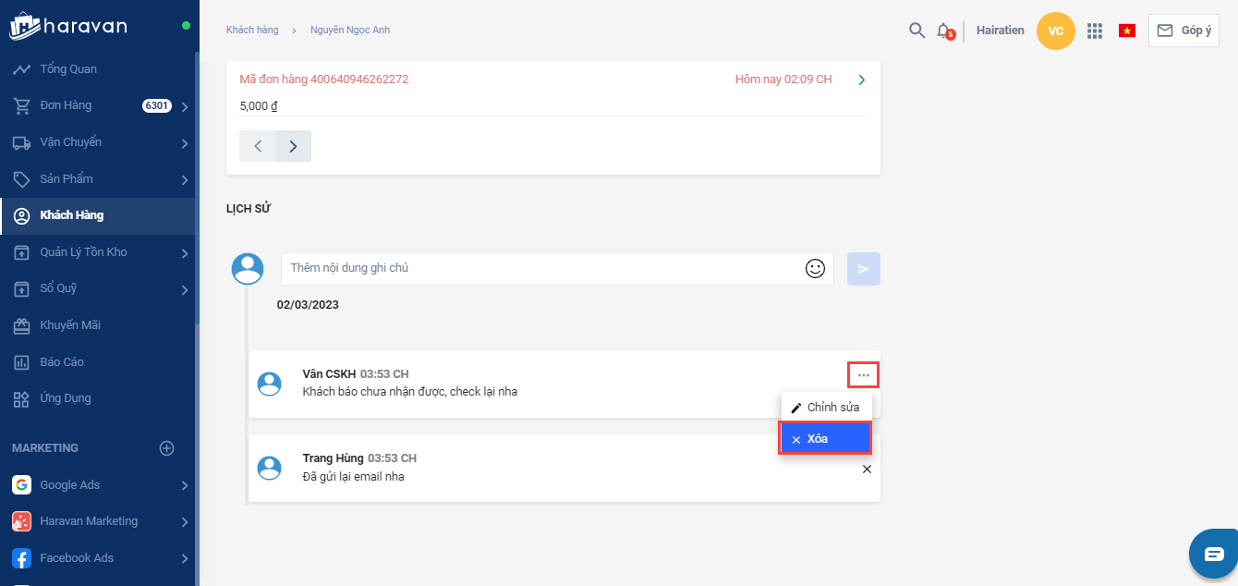Expand the Google Ads sidebar submenu

click(x=185, y=485)
